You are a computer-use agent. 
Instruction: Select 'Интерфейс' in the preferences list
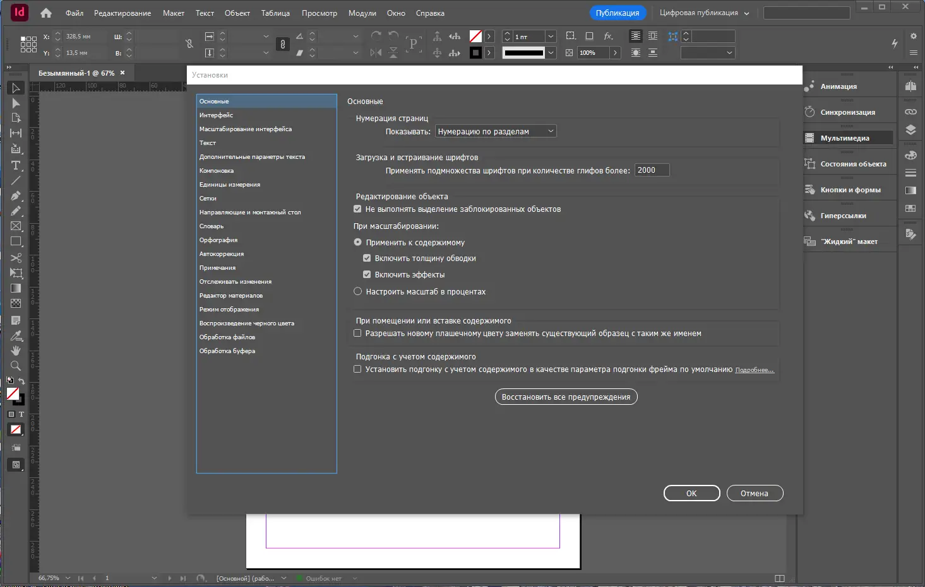point(266,115)
